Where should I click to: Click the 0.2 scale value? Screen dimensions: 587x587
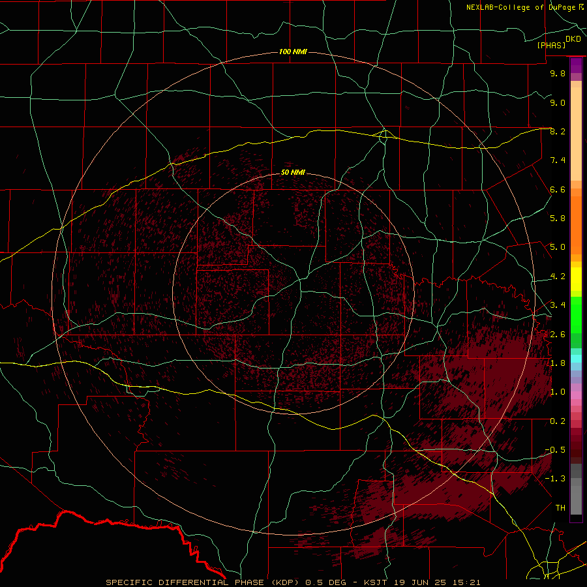point(558,421)
